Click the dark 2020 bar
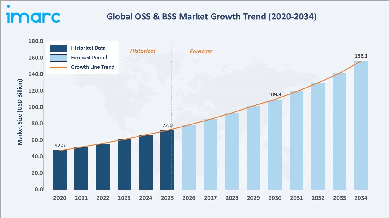 click(x=60, y=170)
